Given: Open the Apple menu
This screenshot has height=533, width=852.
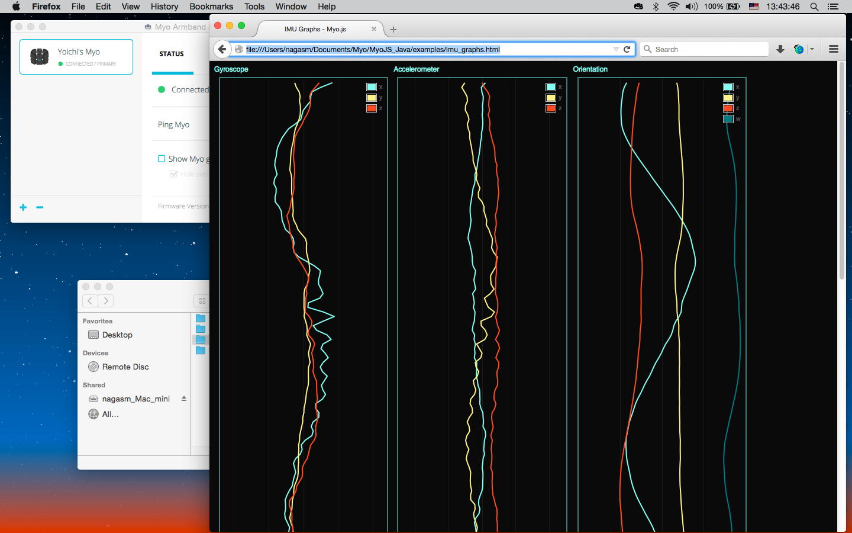Looking at the screenshot, I should pos(16,7).
